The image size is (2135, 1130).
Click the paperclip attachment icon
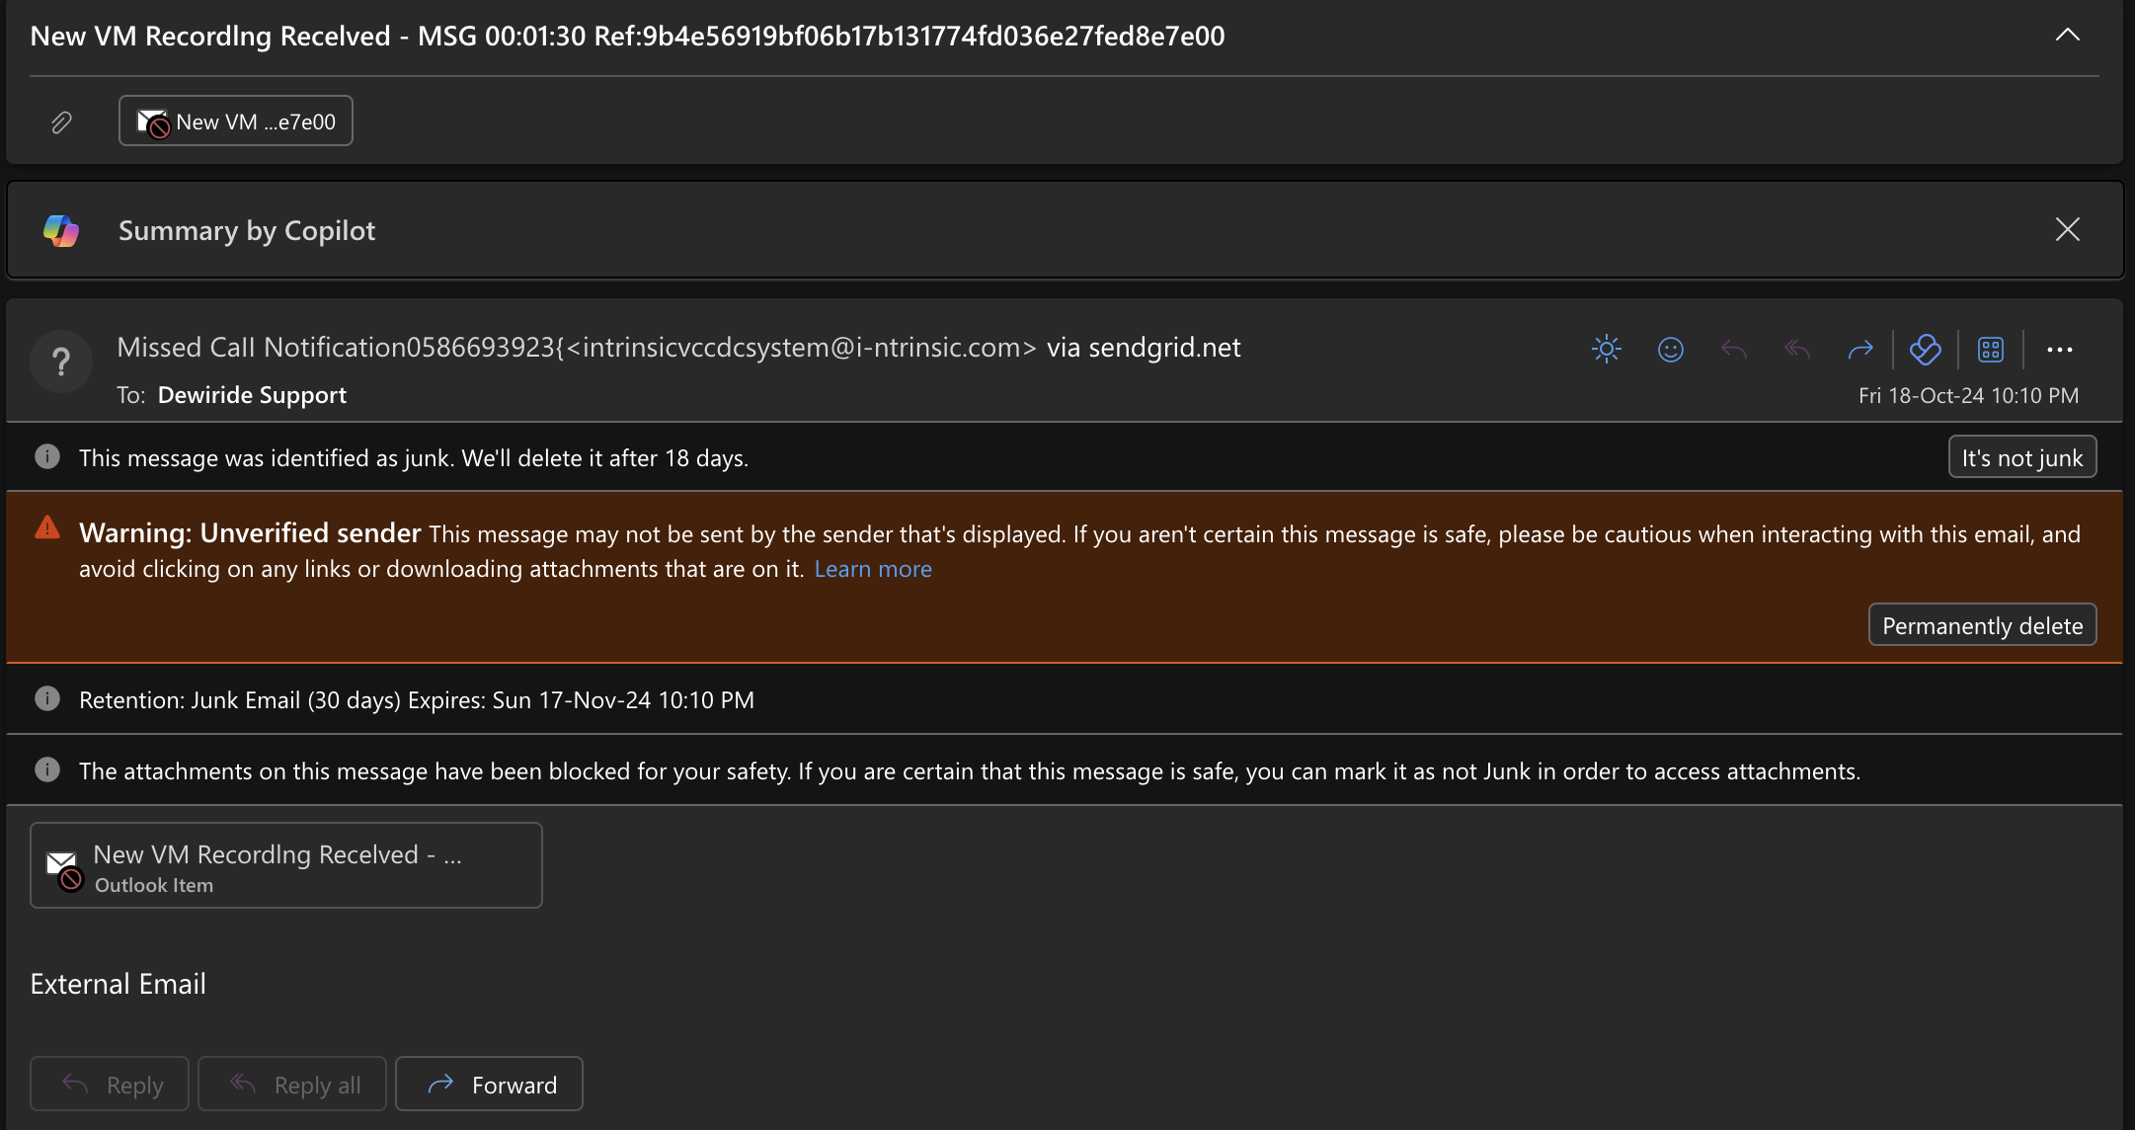pos(61,121)
